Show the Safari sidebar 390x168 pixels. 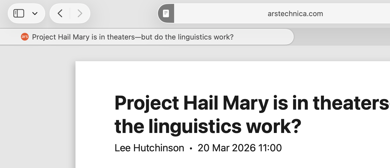point(19,13)
